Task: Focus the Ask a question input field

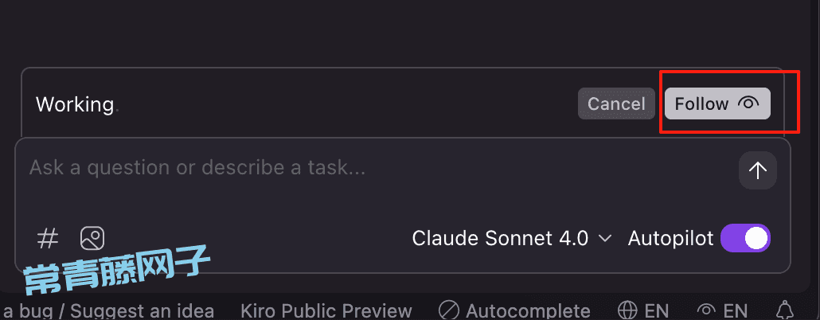Action: (377, 168)
